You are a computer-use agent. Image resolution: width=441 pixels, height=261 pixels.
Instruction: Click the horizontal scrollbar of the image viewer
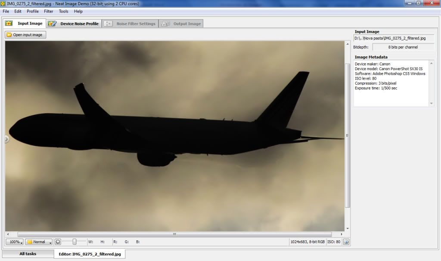(x=174, y=234)
